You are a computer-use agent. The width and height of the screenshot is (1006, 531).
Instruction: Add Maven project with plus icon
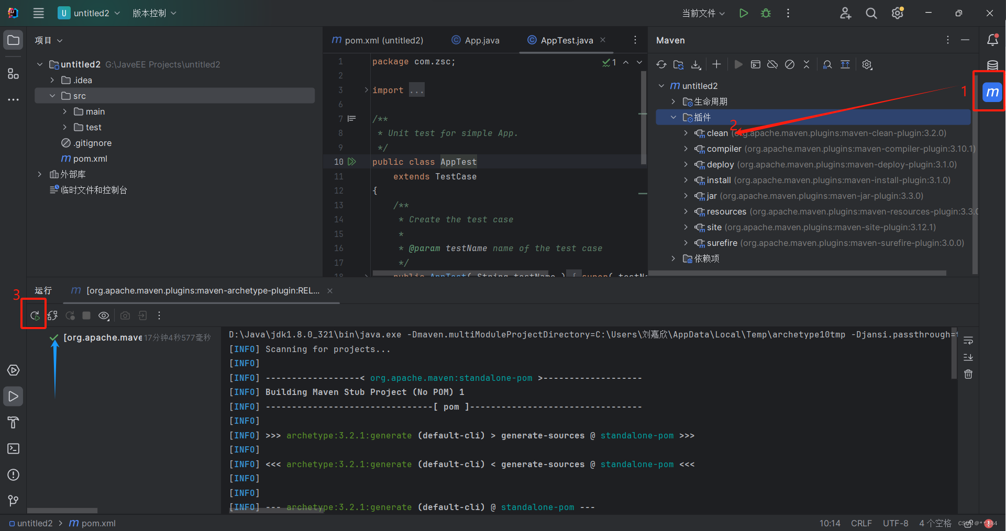716,64
